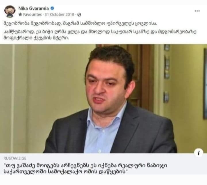Image resolution: width=207 pixels, height=185 pixels.
Task: Click the last caption line მოფიქრალი ქვეყნის მტერი
Action: pyautogui.click(x=36, y=38)
